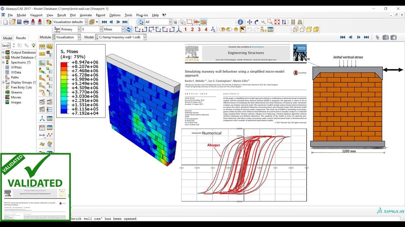Switch to the Results tab
Viewport: 405px width, 227px height.
(21, 38)
